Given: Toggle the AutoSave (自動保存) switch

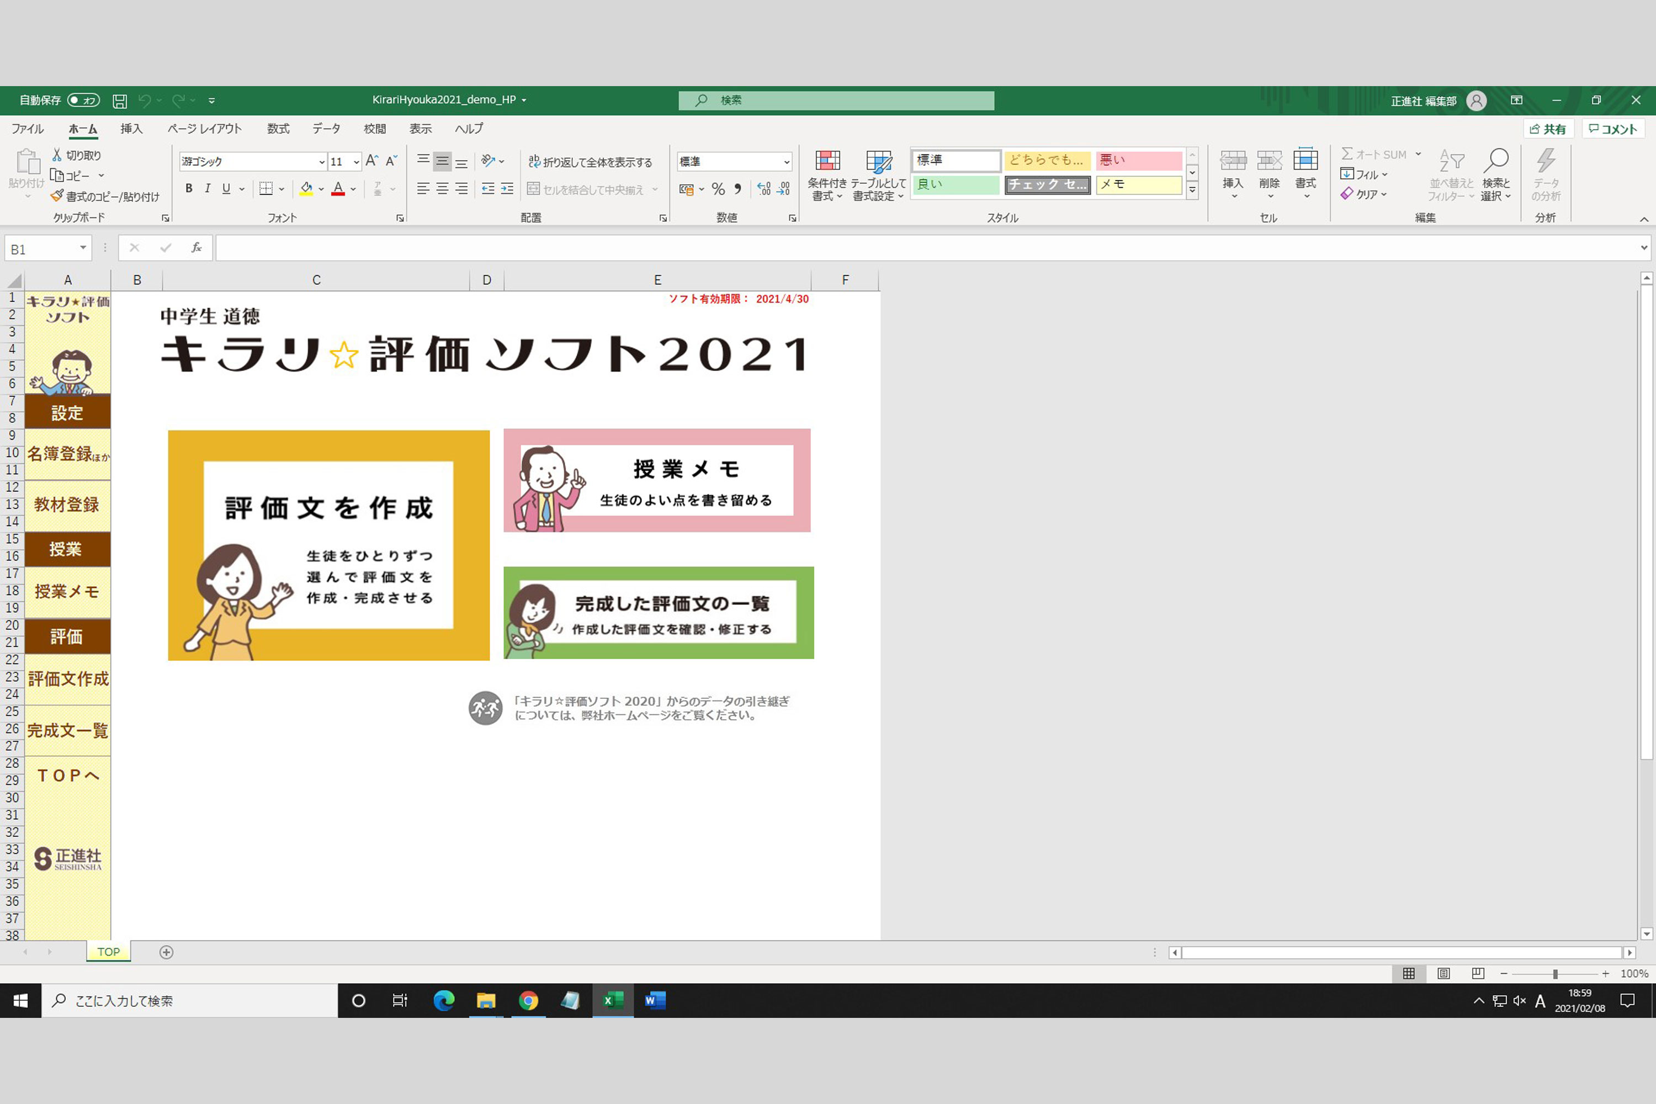Looking at the screenshot, I should click(83, 100).
